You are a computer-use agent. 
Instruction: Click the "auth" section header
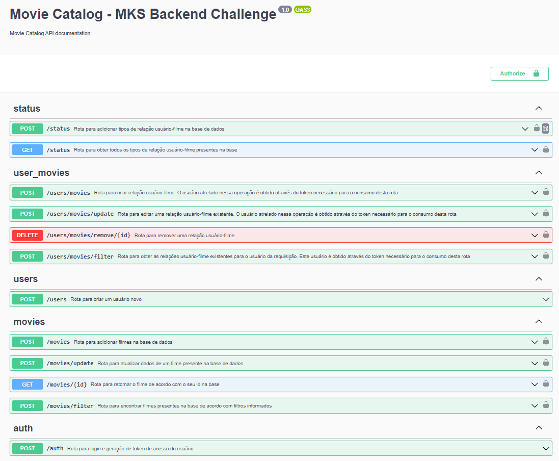point(22,428)
